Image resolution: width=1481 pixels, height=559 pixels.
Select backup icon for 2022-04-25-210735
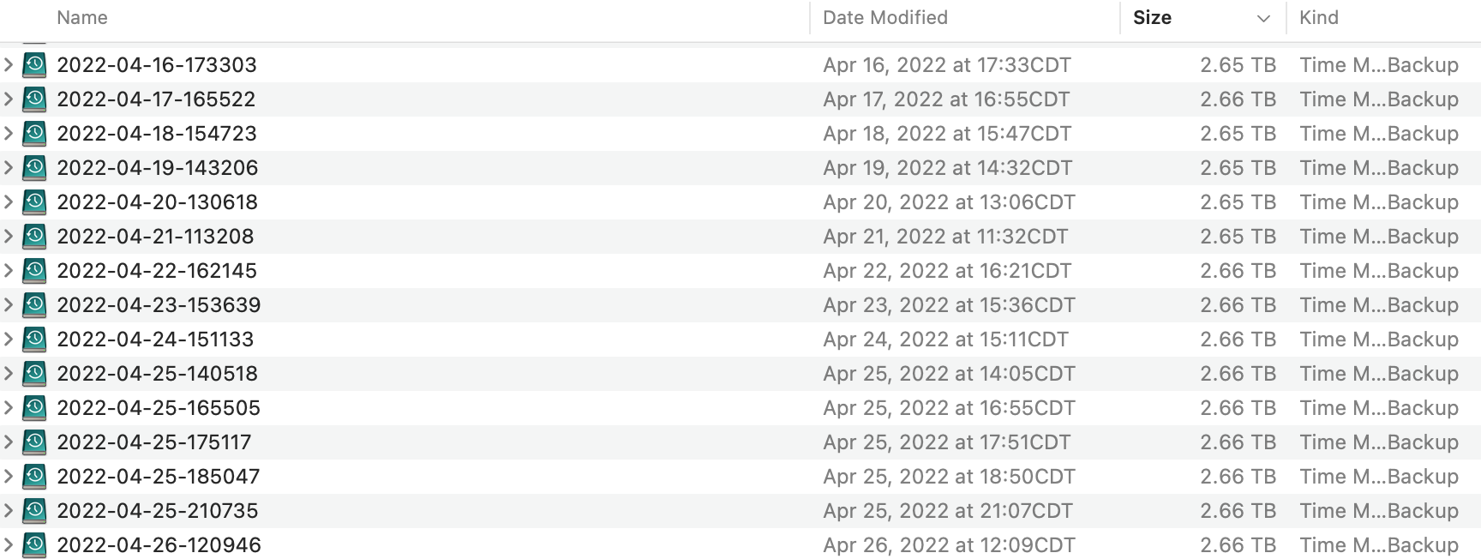click(34, 511)
